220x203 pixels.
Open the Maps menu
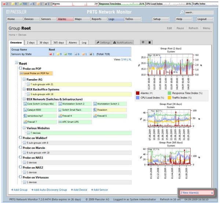[82, 19]
